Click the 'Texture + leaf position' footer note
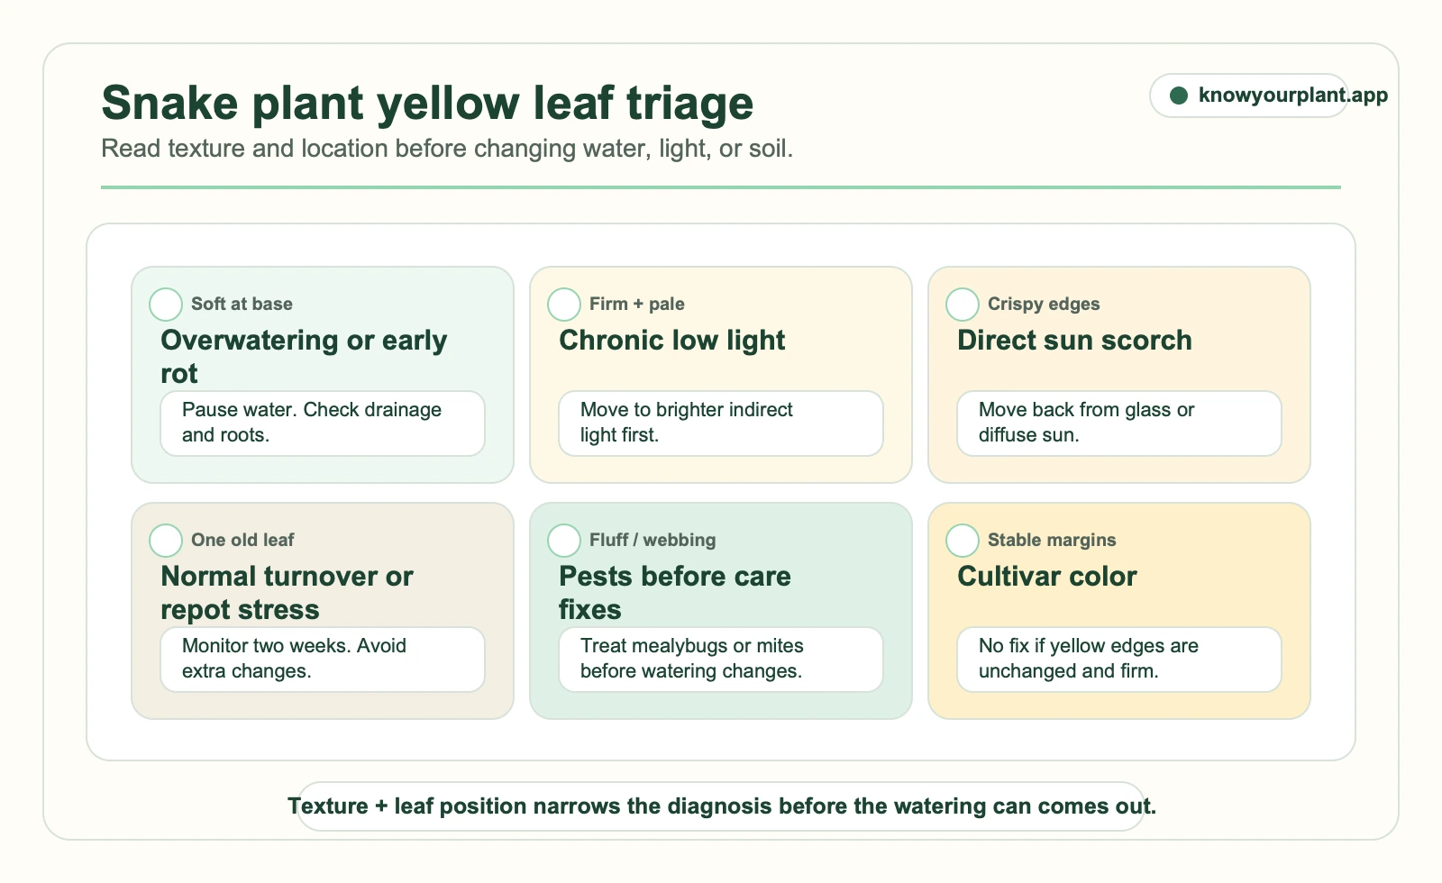This screenshot has width=1442, height=883. 721,806
